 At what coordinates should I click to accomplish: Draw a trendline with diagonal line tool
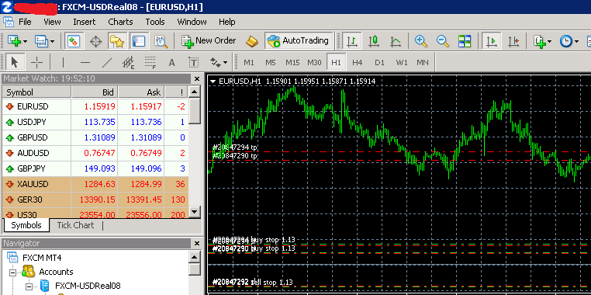pyautogui.click(x=108, y=62)
